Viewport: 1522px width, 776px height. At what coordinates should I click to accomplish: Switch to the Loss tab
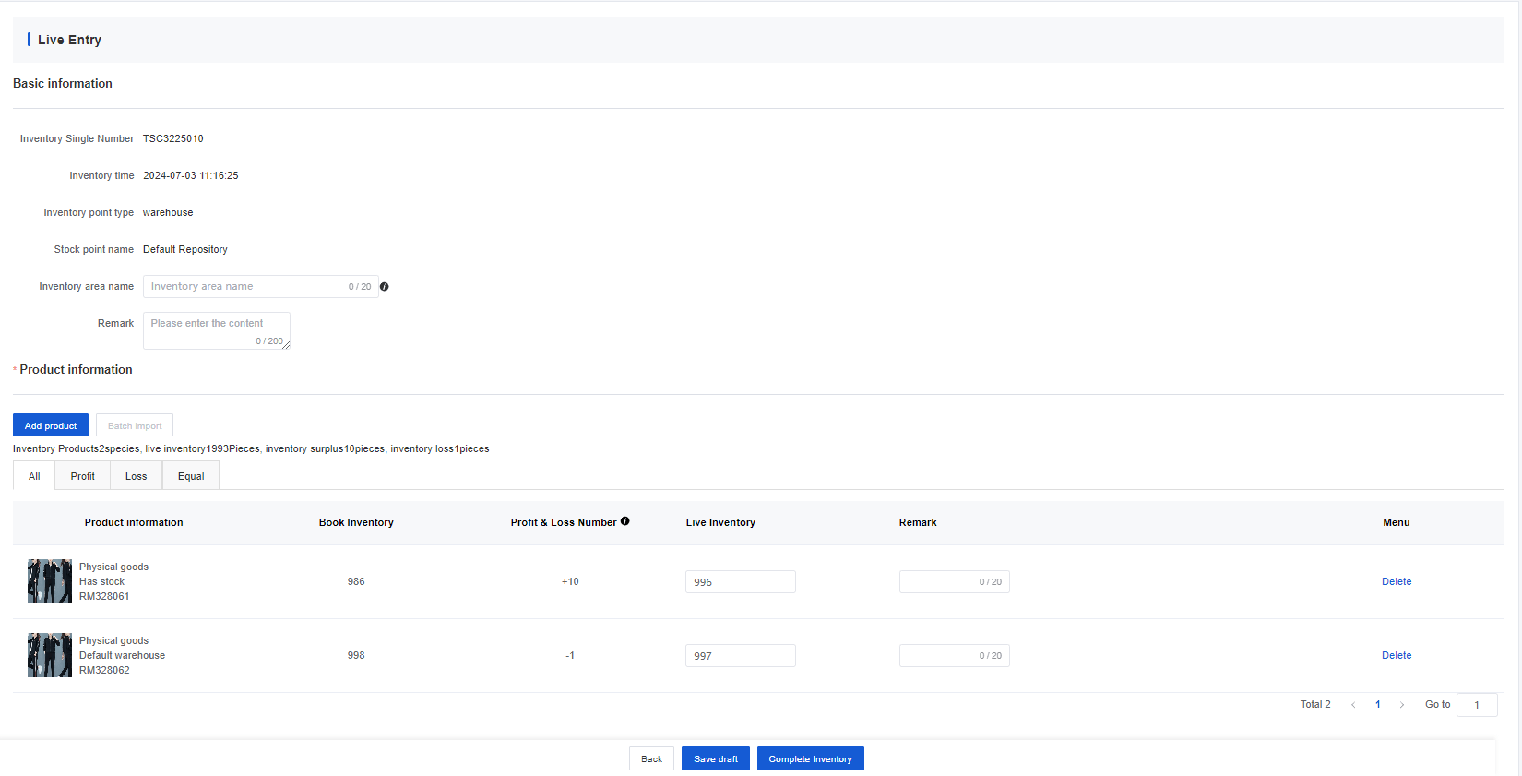[137, 476]
